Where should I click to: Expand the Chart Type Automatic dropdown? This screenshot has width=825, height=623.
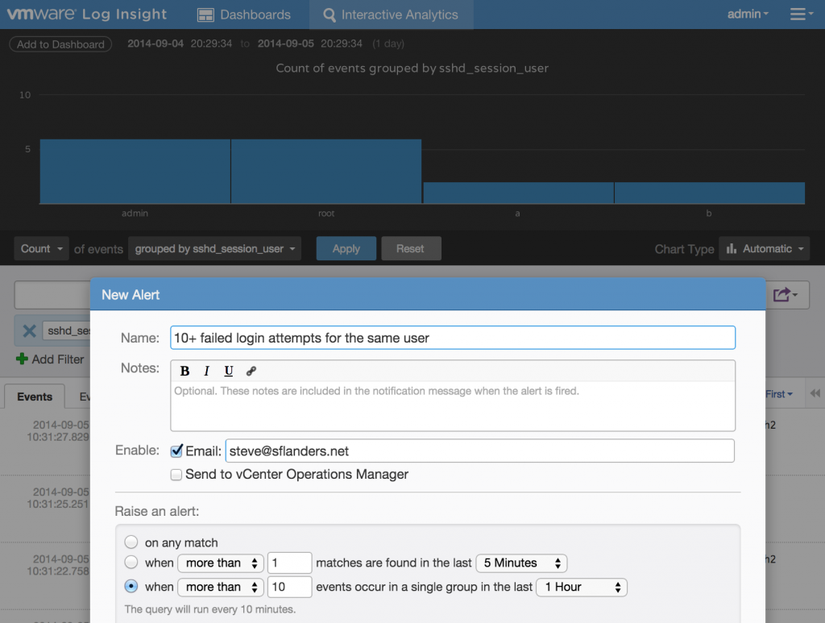pyautogui.click(x=764, y=249)
